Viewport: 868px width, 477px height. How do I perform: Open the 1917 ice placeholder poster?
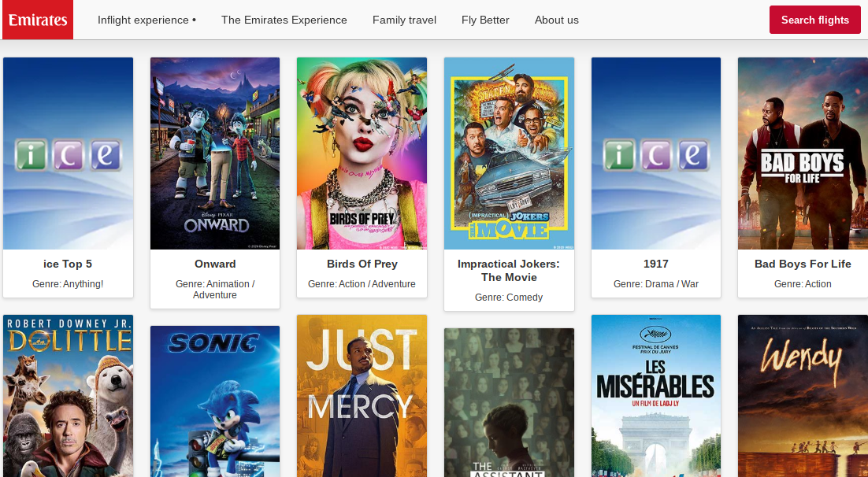[656, 153]
